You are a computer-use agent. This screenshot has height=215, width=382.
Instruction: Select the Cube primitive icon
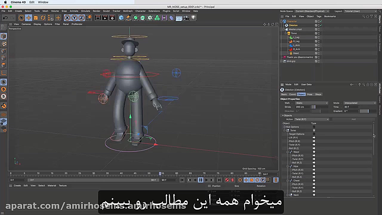pyautogui.click(x=121, y=18)
